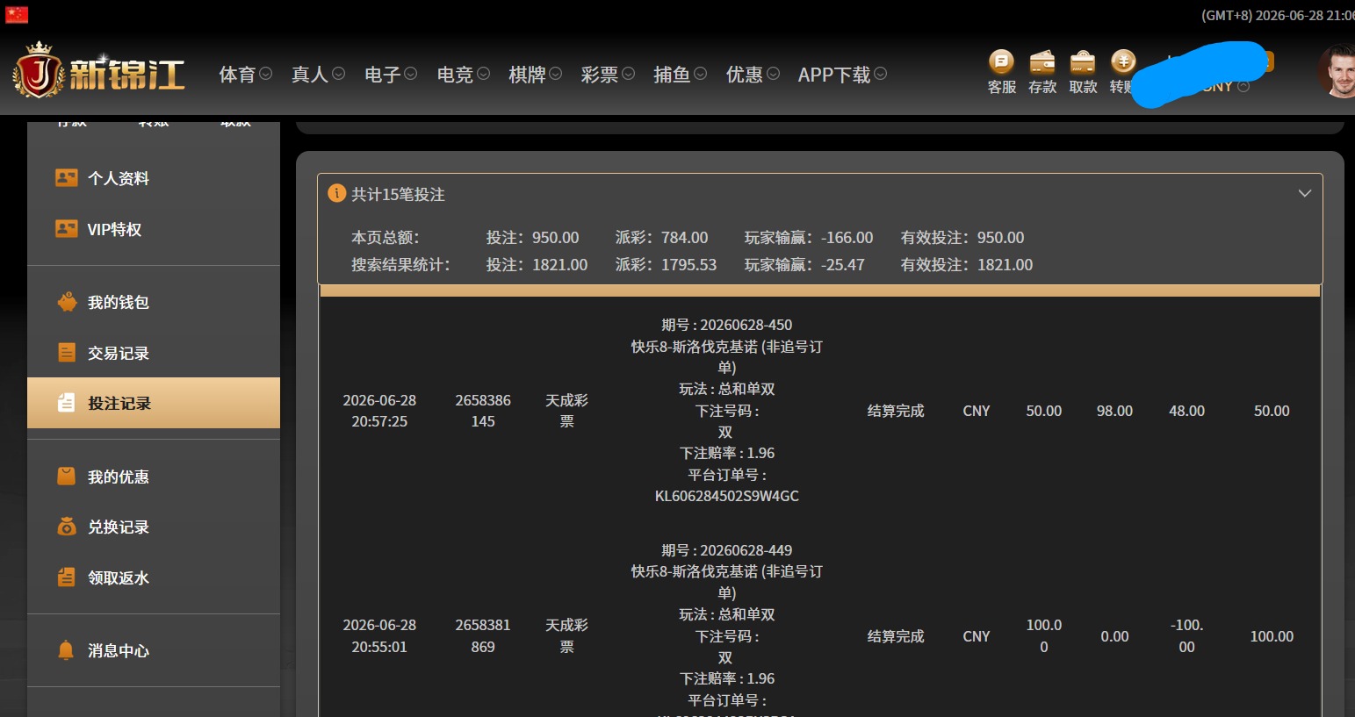Expand the 彩票 lottery dropdown arrow

click(x=628, y=75)
